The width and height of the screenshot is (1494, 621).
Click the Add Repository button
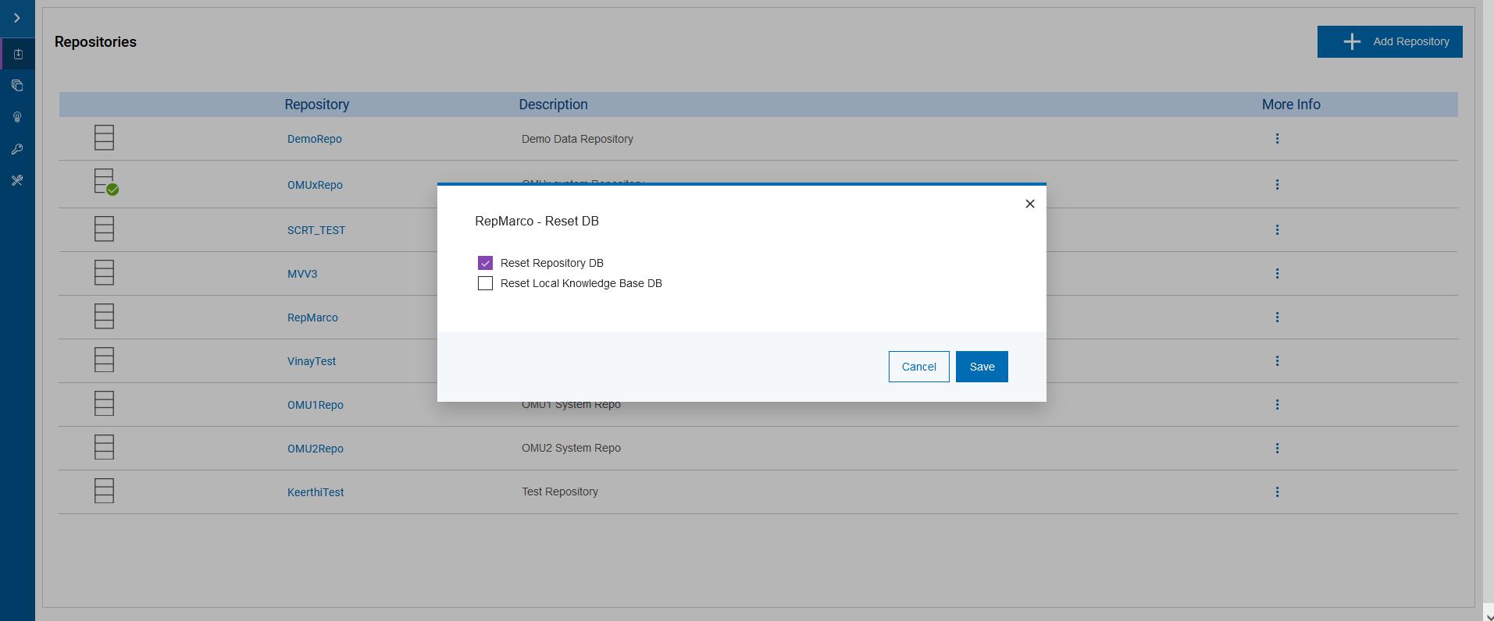1389,41
